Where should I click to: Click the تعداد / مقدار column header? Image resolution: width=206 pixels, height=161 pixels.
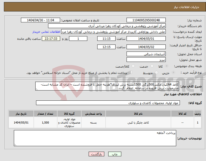point(45,114)
